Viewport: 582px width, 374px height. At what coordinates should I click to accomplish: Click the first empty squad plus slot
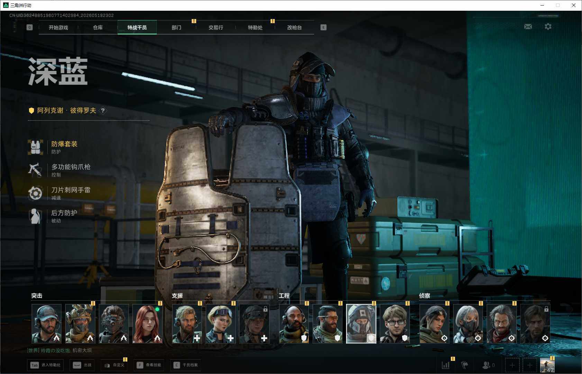[512, 365]
